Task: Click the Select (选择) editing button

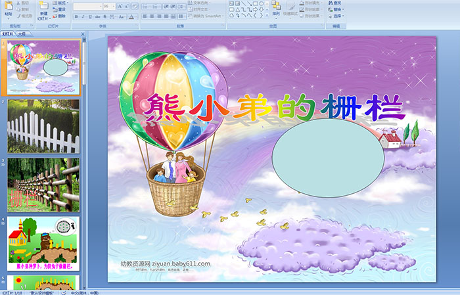Action: [x=336, y=16]
